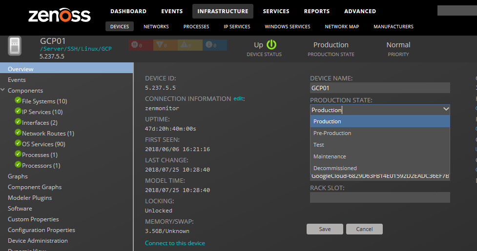Choose Test state option
This screenshot has width=477, height=251.
pyautogui.click(x=380, y=145)
